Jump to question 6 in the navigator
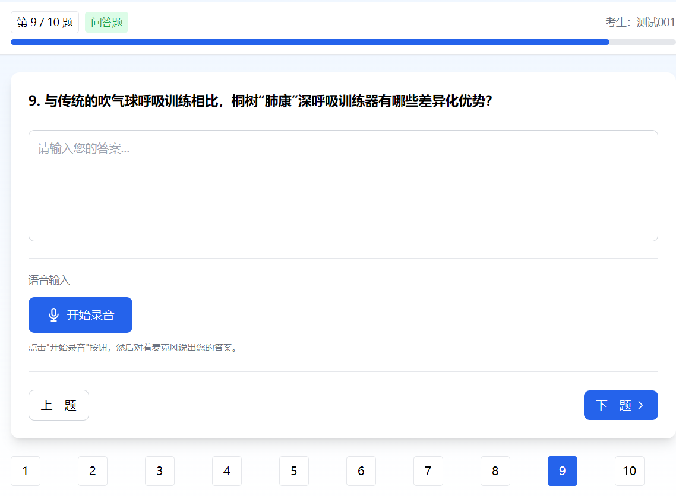 (361, 471)
